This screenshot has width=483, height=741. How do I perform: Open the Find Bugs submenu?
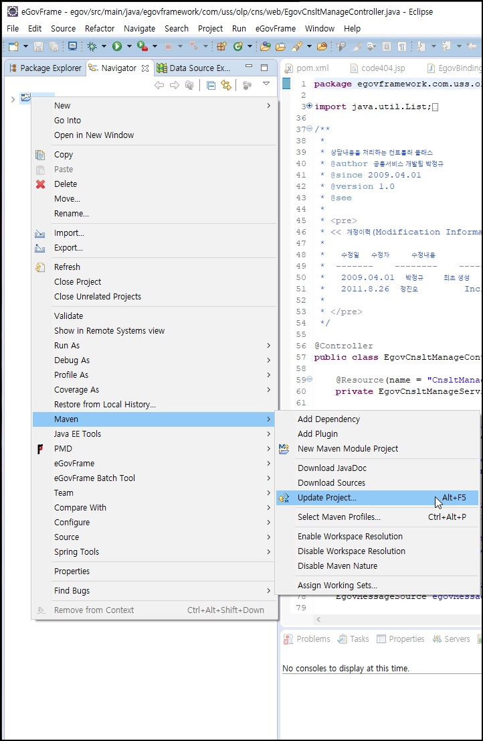(x=155, y=591)
